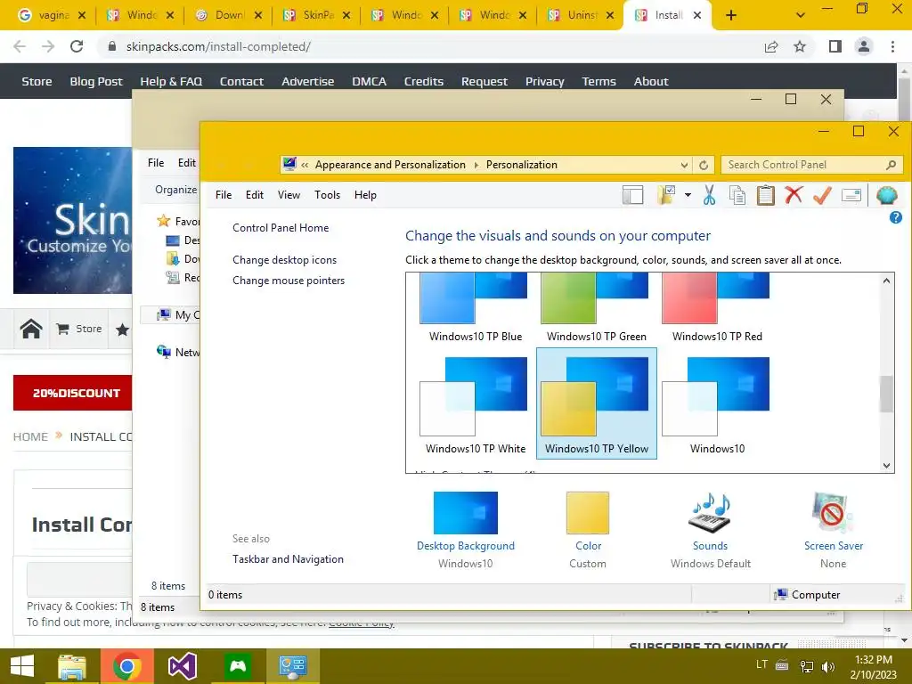This screenshot has width=912, height=684.
Task: Switch to the Downl Chrome tab
Action: click(228, 16)
